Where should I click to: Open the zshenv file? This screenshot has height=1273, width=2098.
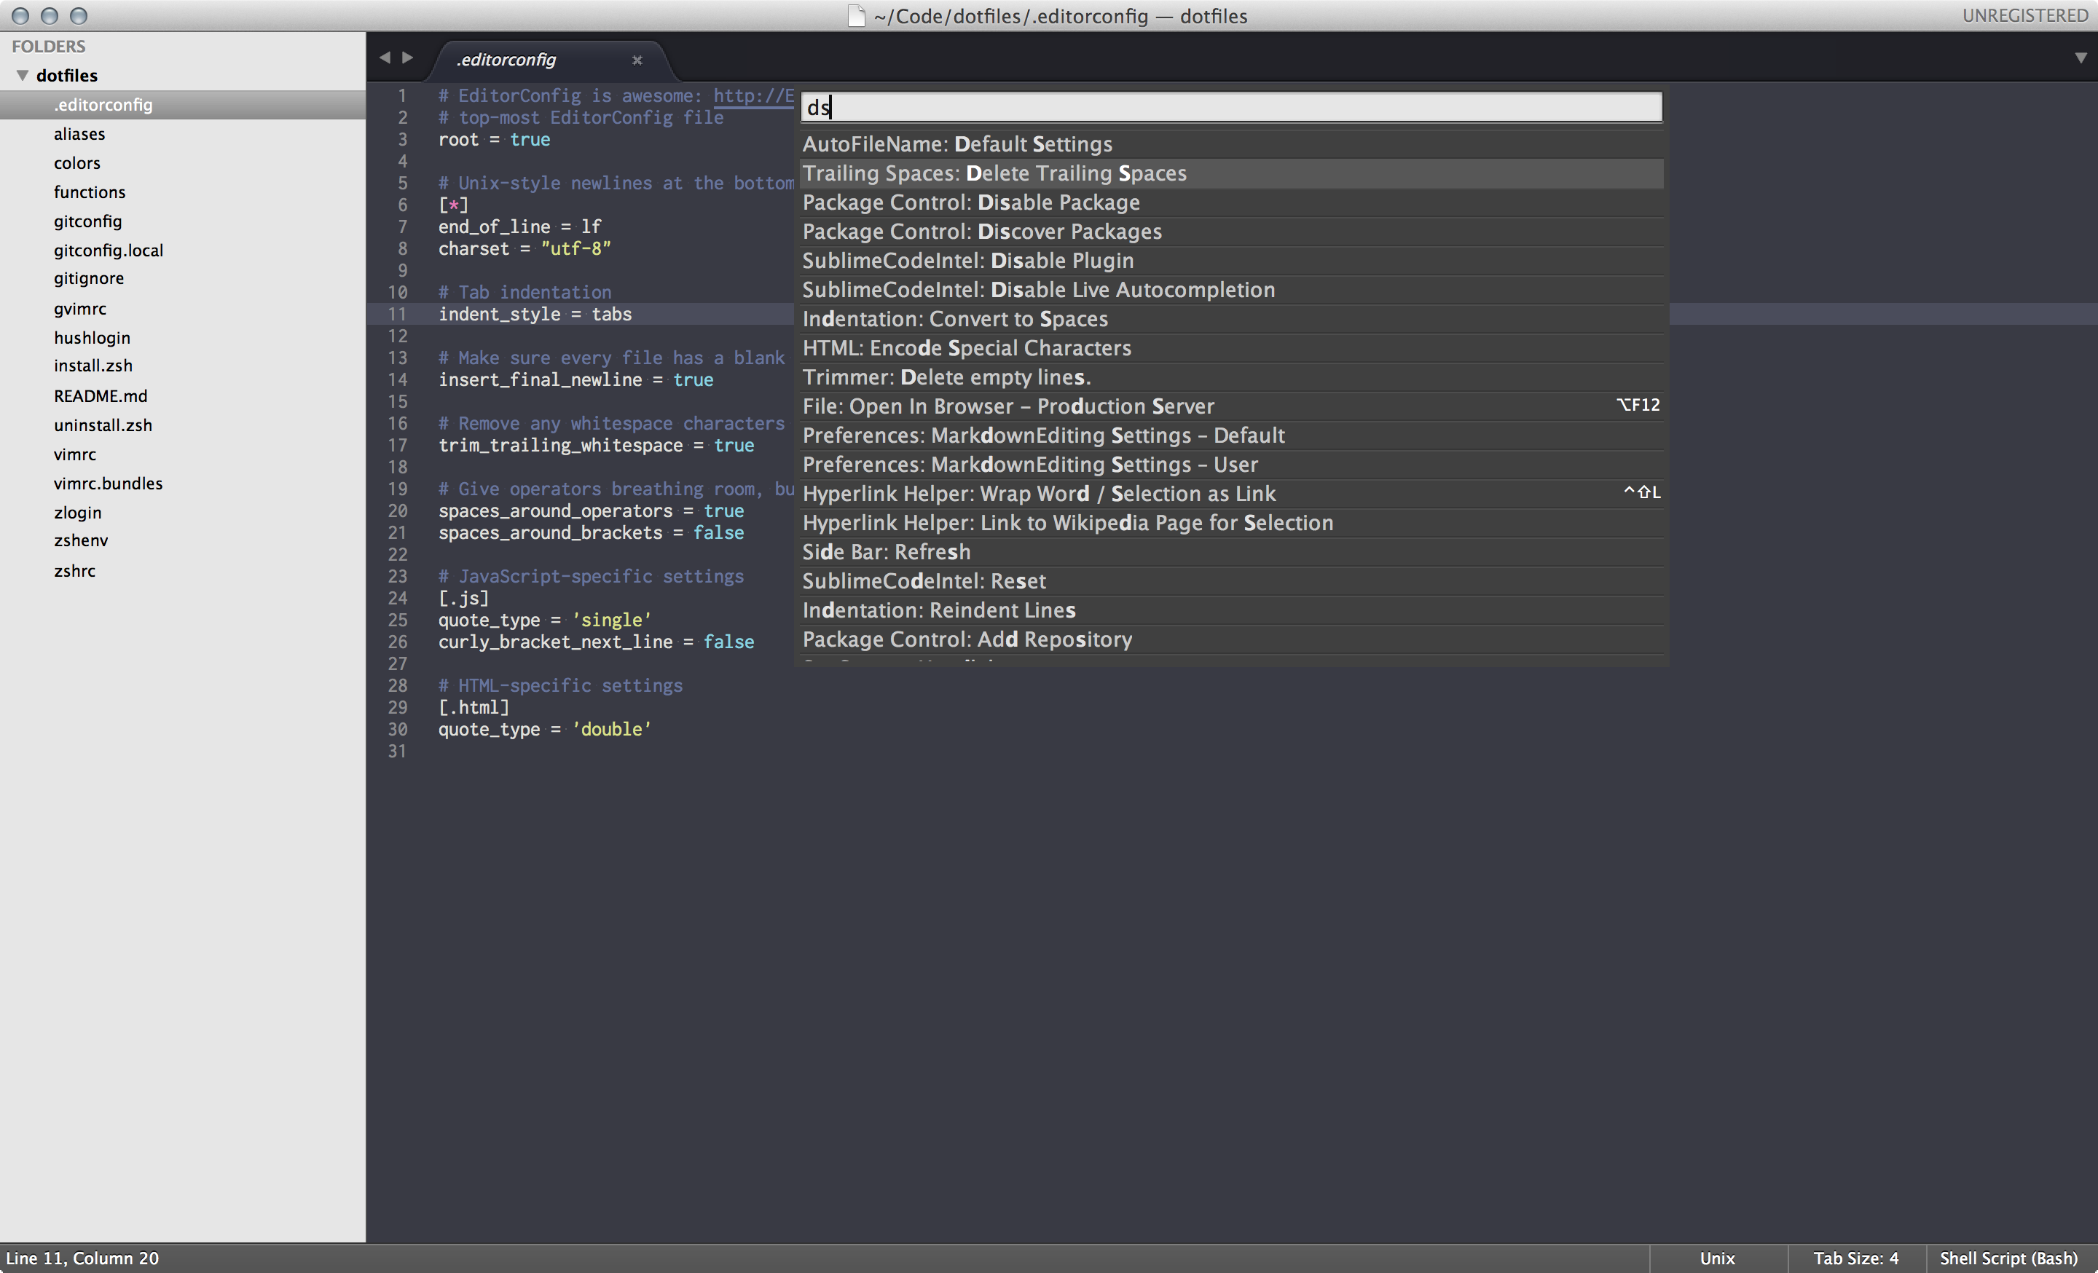(x=81, y=540)
